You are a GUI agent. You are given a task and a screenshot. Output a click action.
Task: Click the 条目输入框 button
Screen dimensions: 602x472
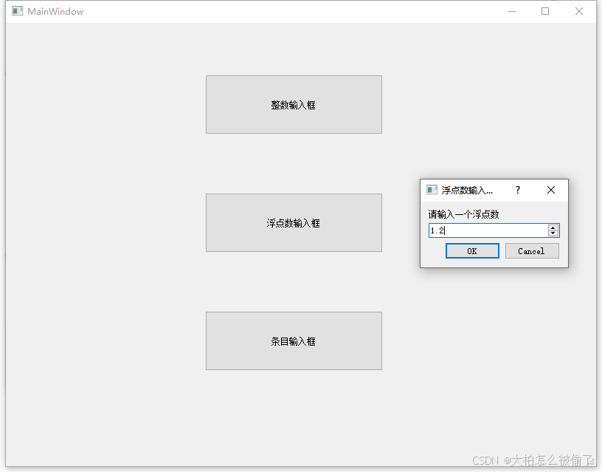[x=294, y=341]
